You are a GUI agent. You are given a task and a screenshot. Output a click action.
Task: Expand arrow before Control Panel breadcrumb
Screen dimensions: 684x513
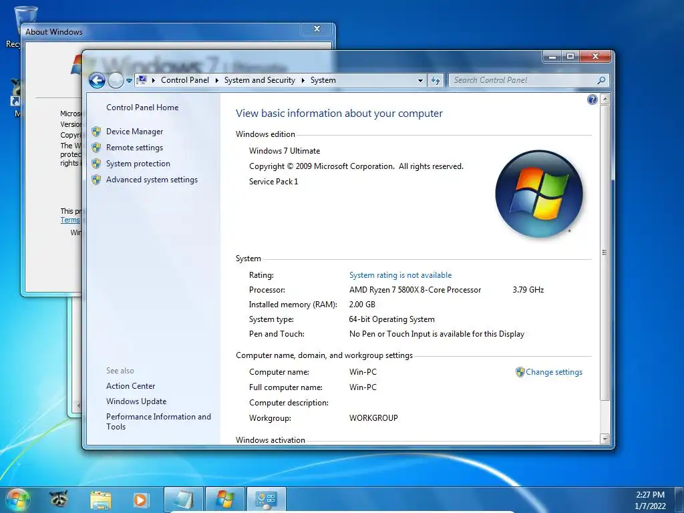pos(154,80)
